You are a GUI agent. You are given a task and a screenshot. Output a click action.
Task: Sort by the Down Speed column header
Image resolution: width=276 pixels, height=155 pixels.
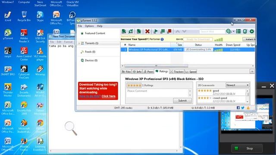click(233, 45)
